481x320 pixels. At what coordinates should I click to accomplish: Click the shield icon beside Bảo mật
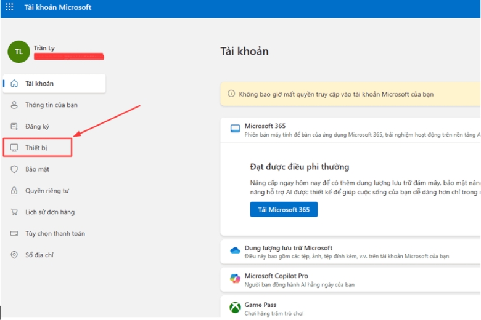pyautogui.click(x=14, y=169)
